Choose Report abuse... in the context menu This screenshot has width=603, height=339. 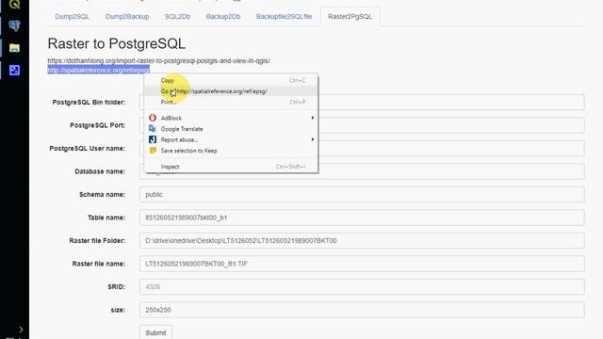[x=231, y=139]
